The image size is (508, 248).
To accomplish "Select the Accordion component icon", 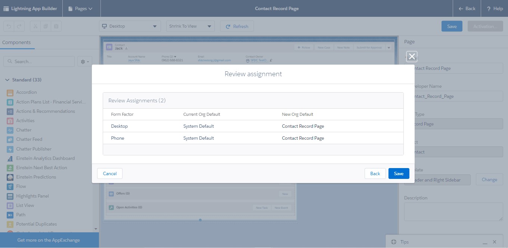I will [9, 92].
